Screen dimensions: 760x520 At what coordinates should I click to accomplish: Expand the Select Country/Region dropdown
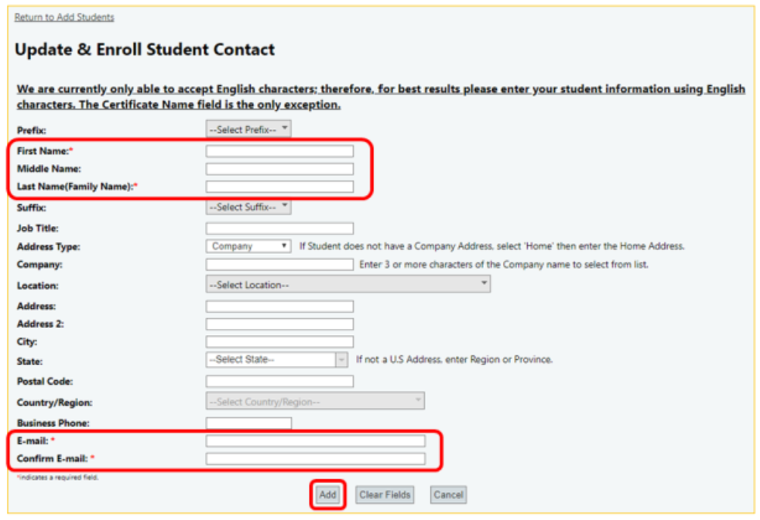315,402
